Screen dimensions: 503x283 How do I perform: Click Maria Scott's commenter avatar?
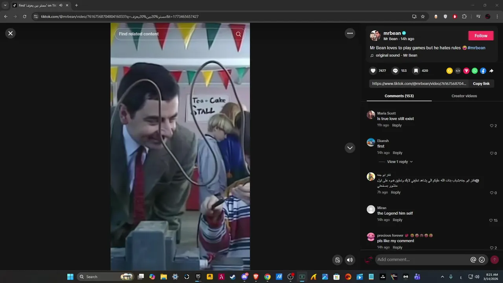pos(371,115)
